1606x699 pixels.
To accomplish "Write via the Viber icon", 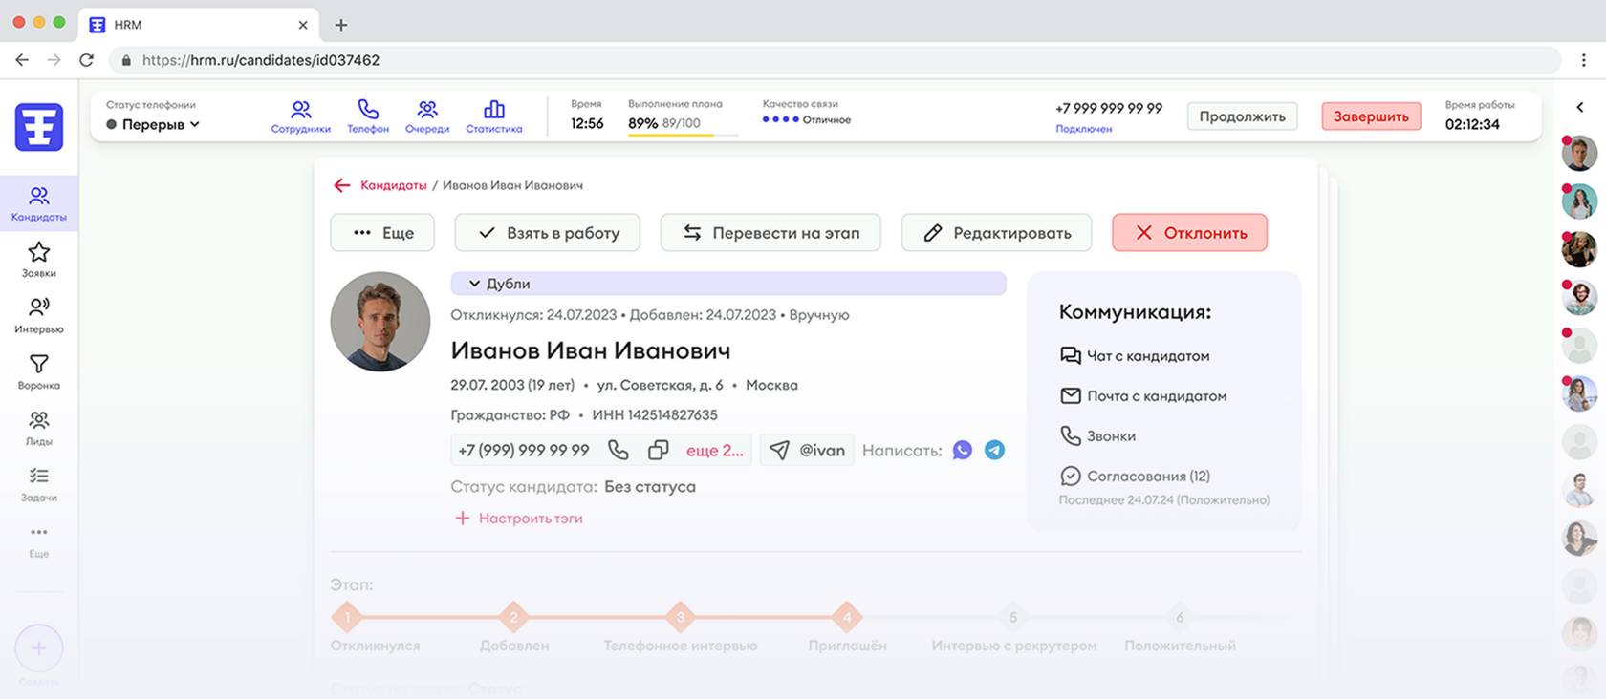I will (x=963, y=450).
